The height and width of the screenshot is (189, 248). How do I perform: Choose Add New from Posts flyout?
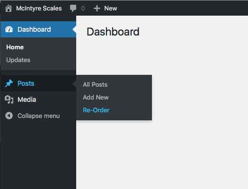point(96,98)
